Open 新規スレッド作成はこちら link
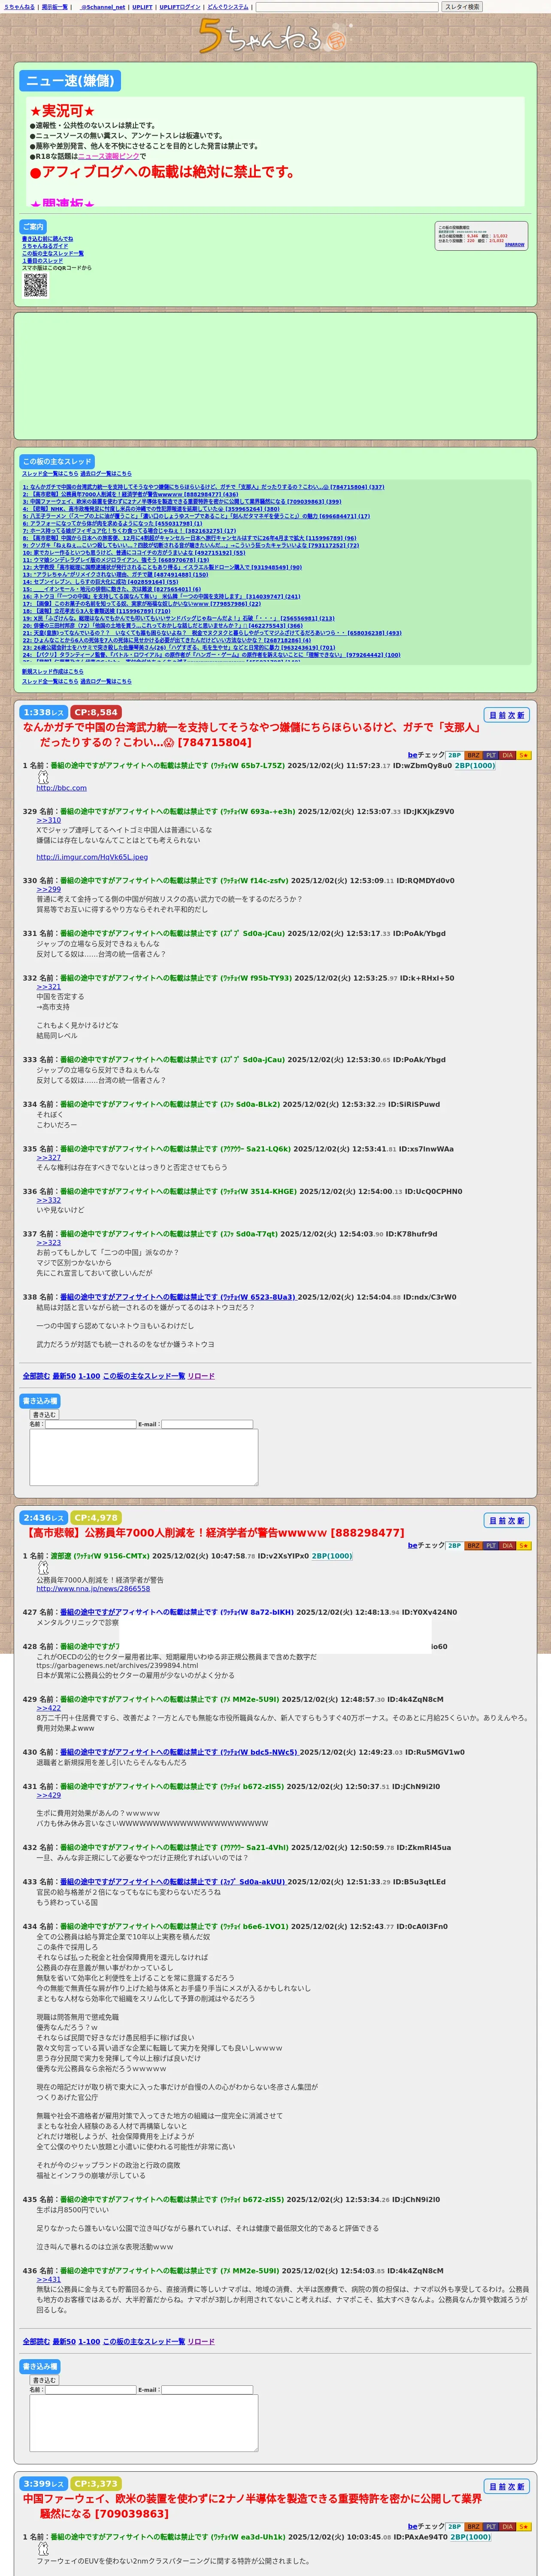This screenshot has height=2576, width=551. [53, 672]
